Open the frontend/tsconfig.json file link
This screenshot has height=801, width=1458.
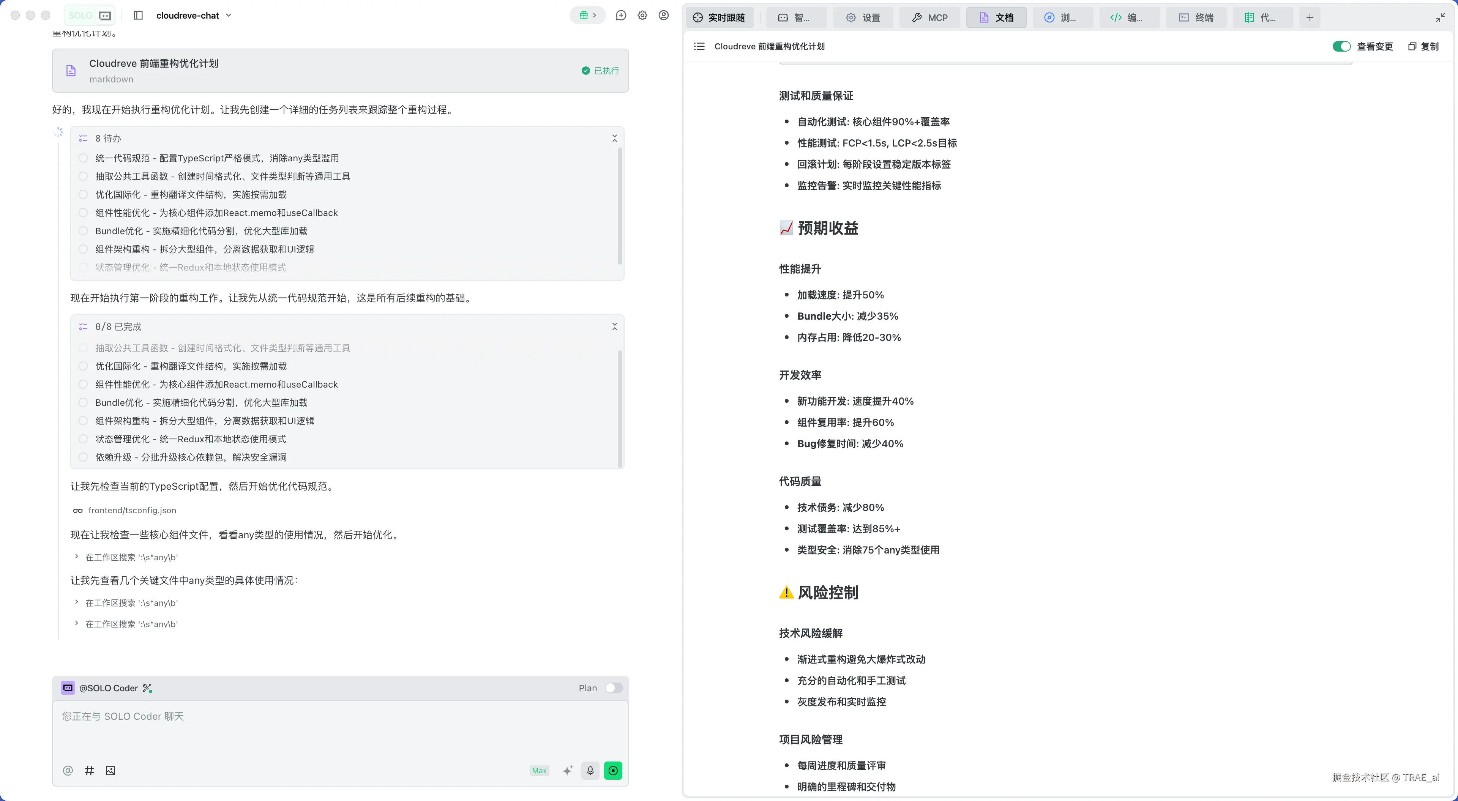(x=132, y=510)
